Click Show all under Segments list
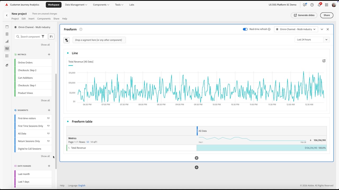Screen dimensions: 339x190 [45, 156]
